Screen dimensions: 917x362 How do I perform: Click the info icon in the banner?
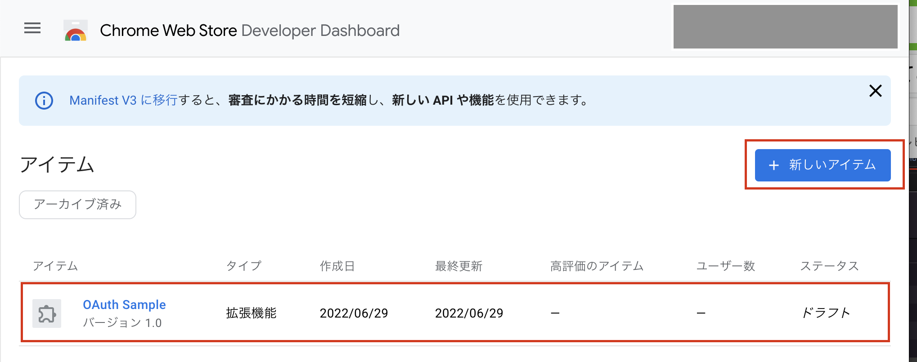click(44, 101)
